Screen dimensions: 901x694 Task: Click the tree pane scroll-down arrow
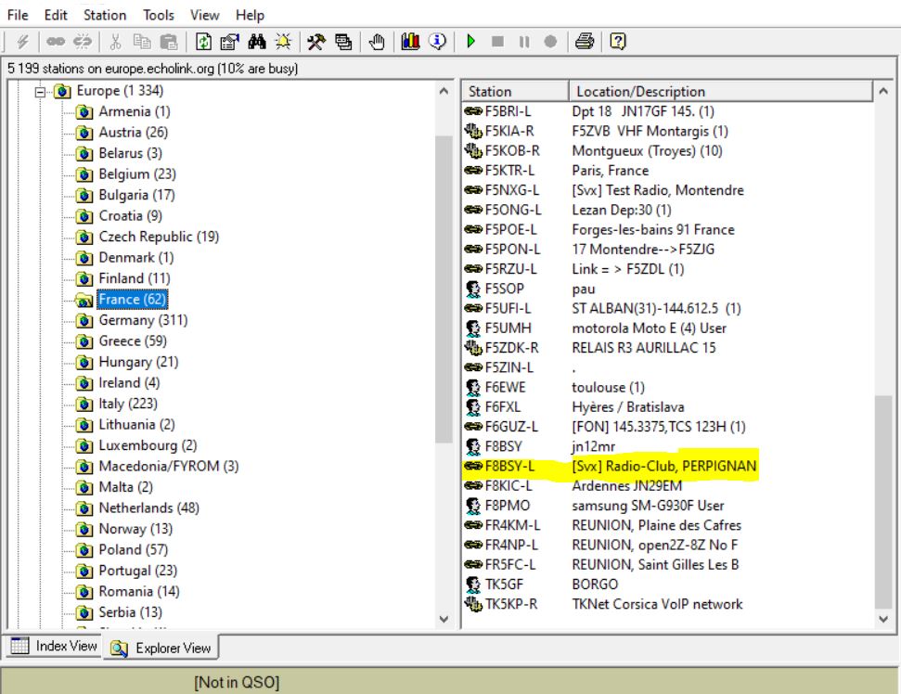tap(444, 619)
